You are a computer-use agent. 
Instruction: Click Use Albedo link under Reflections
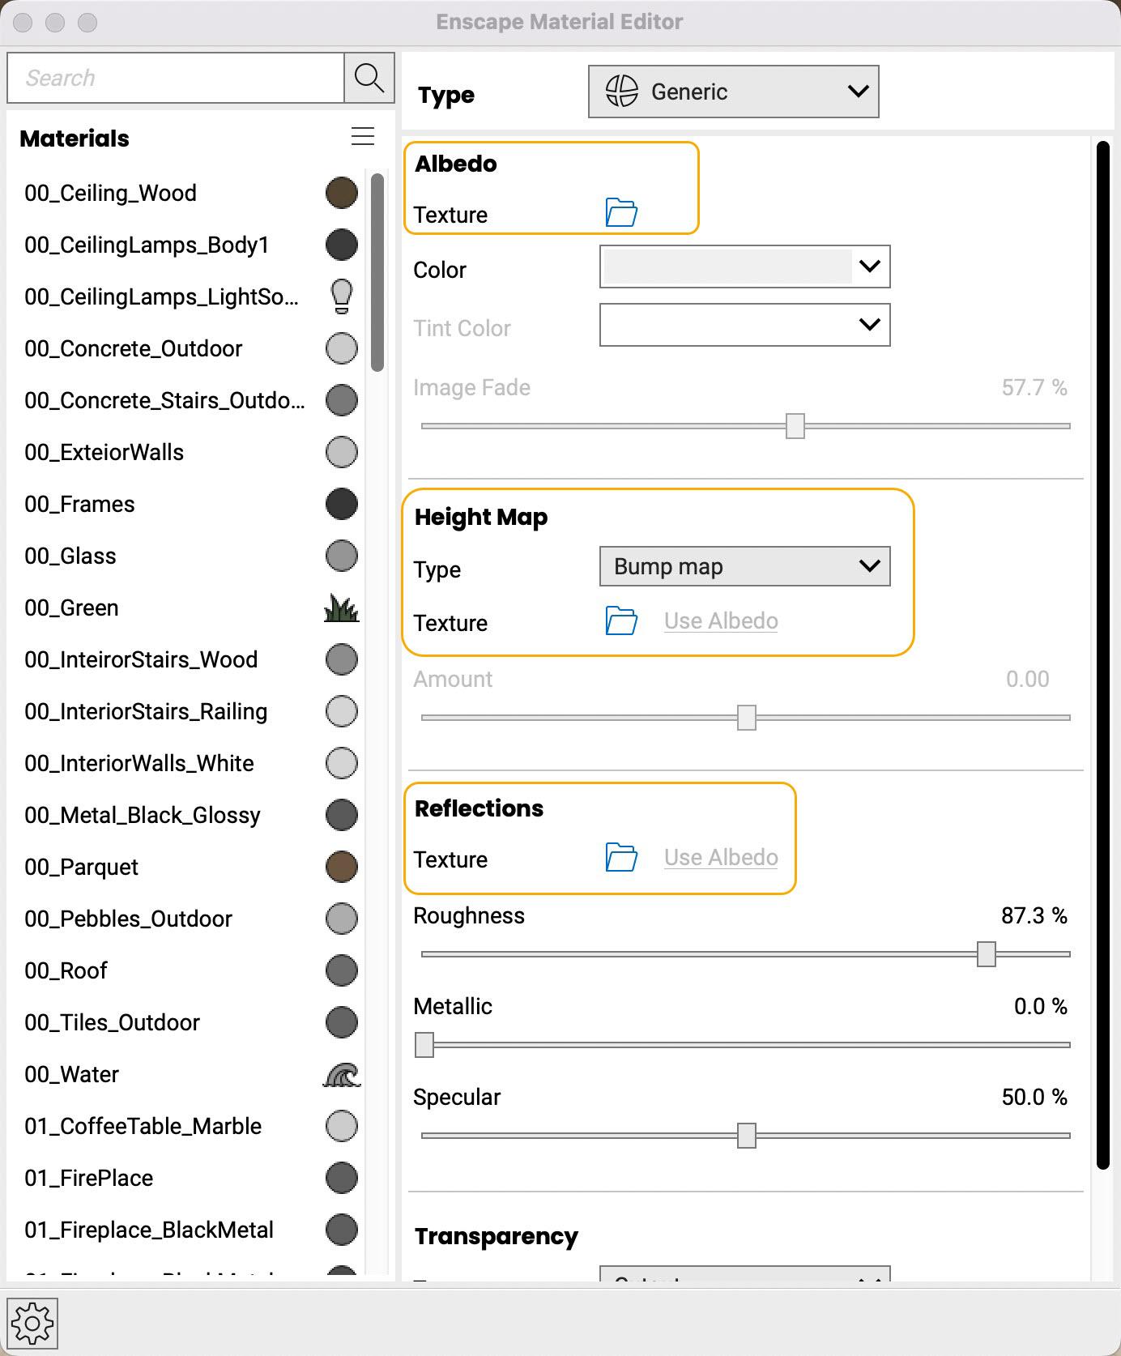(721, 857)
